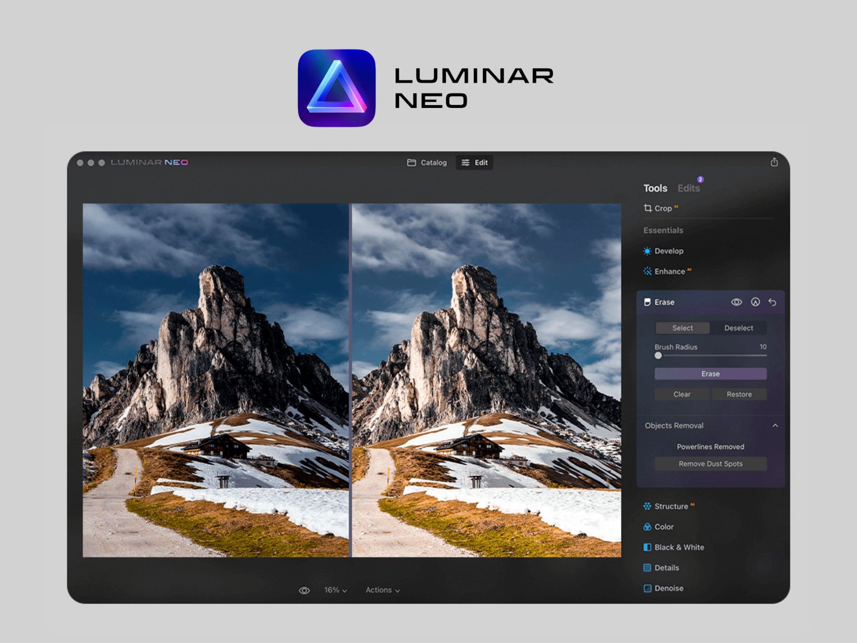Expand the Actions dropdown menu
Screen dimensions: 857x643
coord(382,590)
